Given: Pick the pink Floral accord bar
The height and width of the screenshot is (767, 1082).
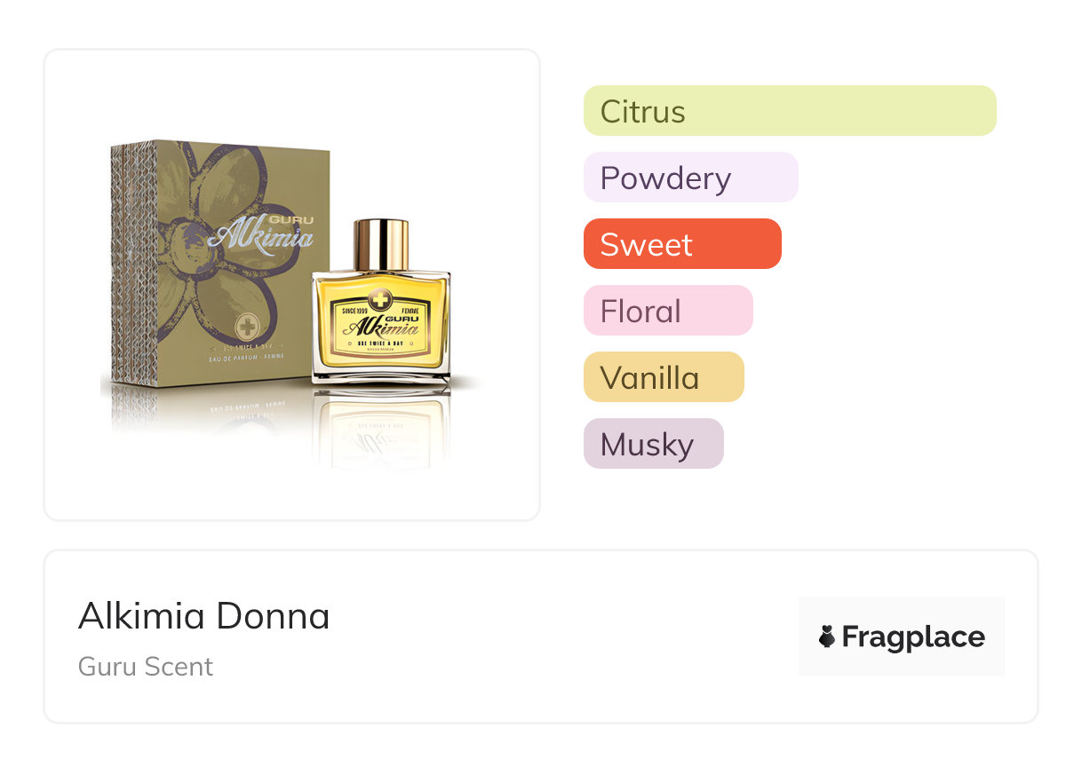Looking at the screenshot, I should (667, 311).
